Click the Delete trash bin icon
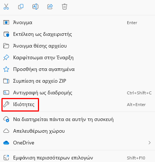The width and height of the screenshot is (155, 162). (x=65, y=7)
